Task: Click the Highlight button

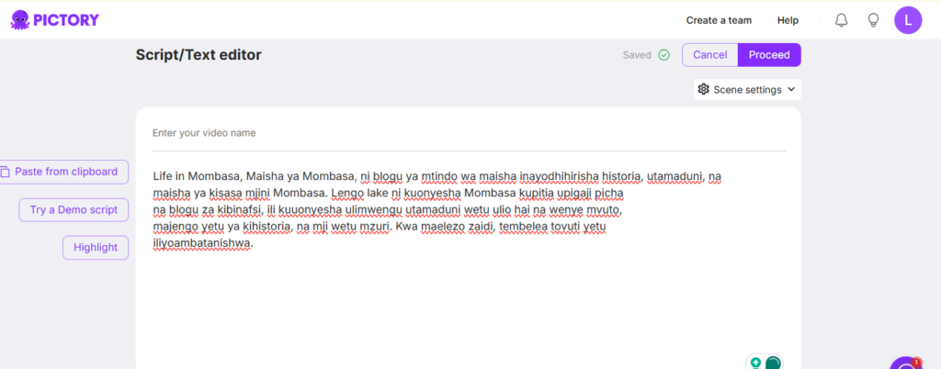Action: [96, 248]
